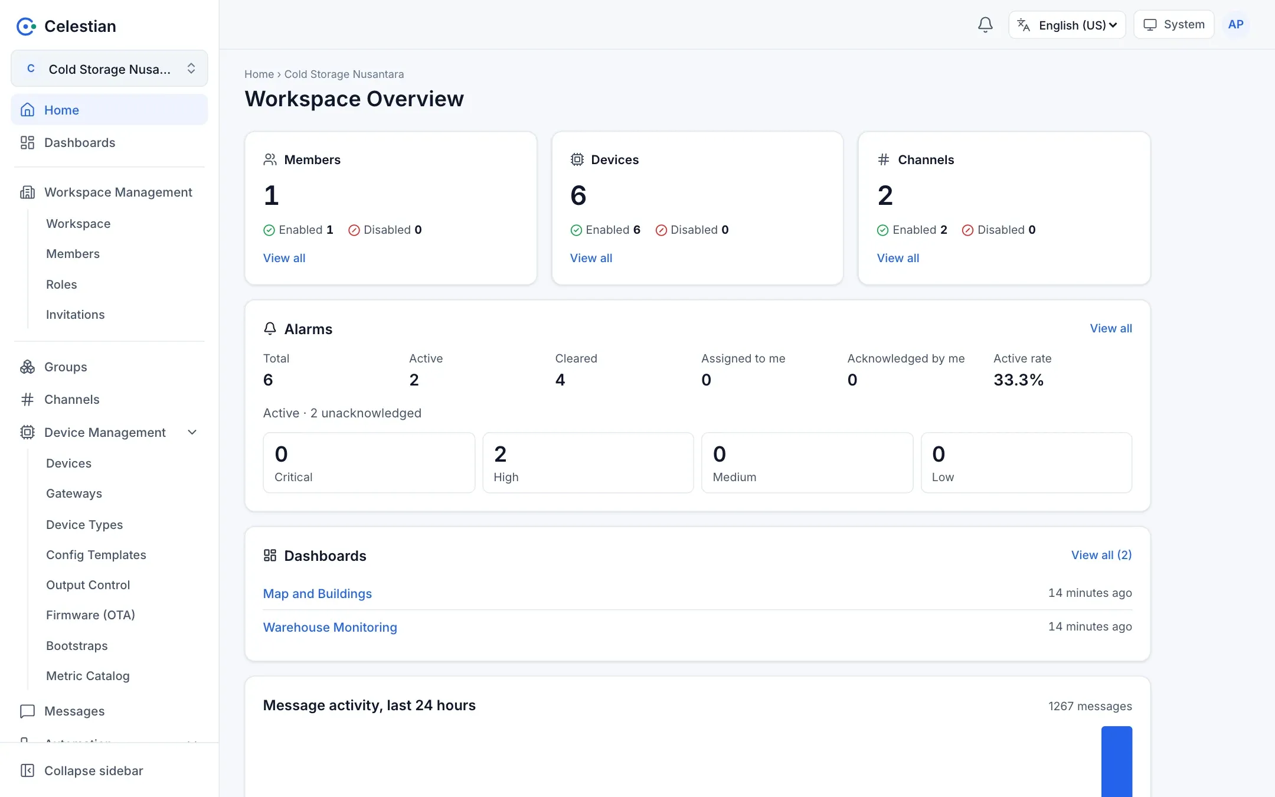
Task: Click the Groups icon in the sidebar
Action: [x=27, y=367]
